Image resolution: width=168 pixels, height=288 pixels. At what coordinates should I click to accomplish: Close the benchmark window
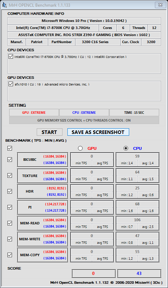[161, 5]
